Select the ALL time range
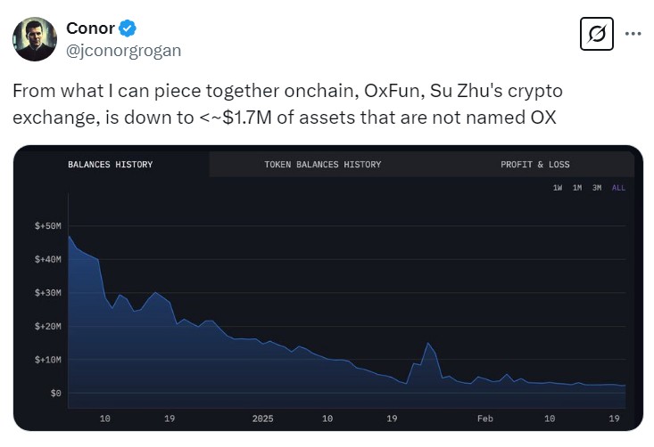 point(618,188)
